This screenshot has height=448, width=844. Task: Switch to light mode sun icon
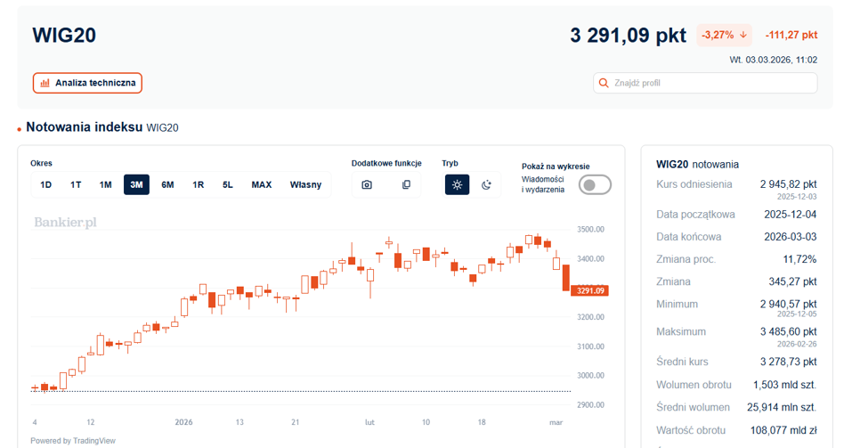[457, 184]
